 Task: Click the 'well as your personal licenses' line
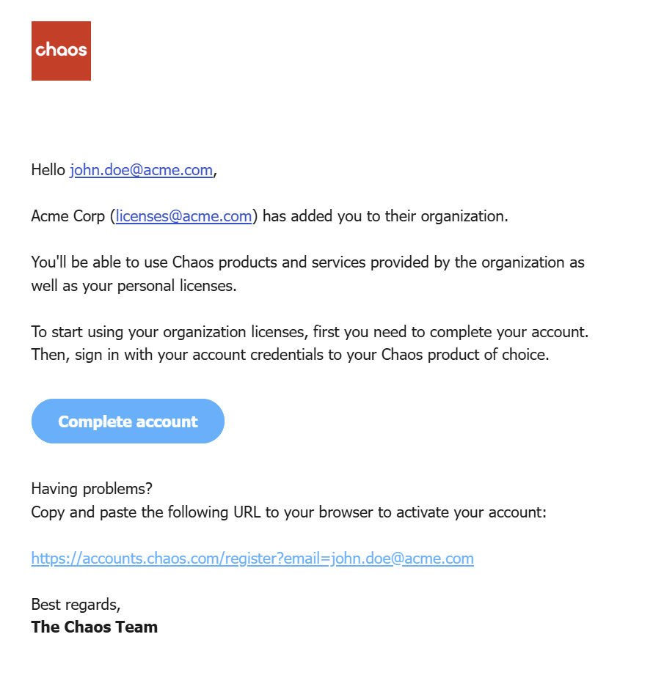[134, 286]
